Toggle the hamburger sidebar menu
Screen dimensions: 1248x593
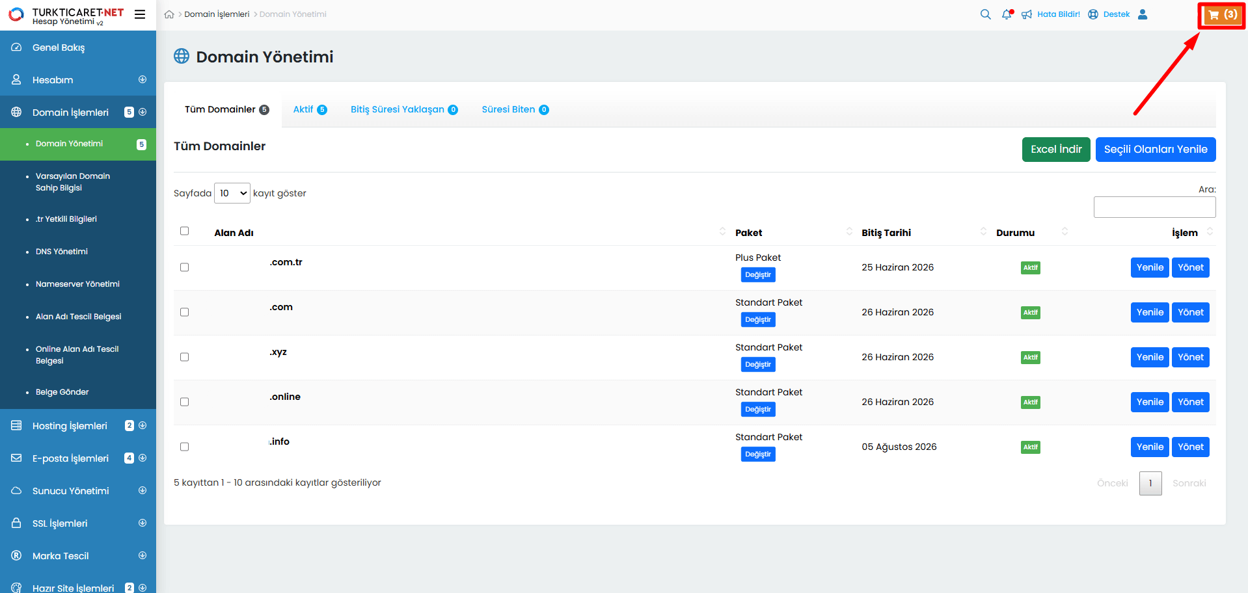coord(140,14)
